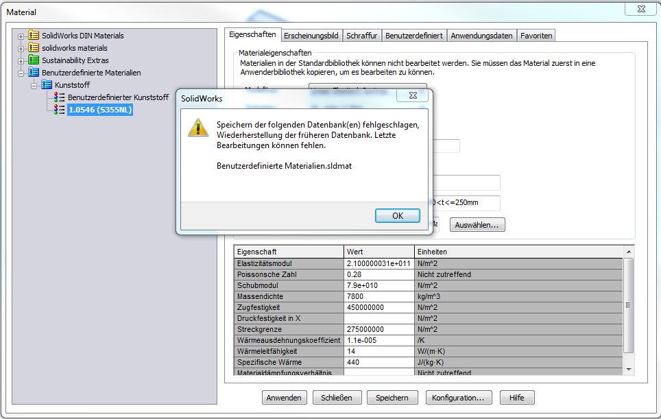Confirm the error dialog with OK

pos(398,216)
